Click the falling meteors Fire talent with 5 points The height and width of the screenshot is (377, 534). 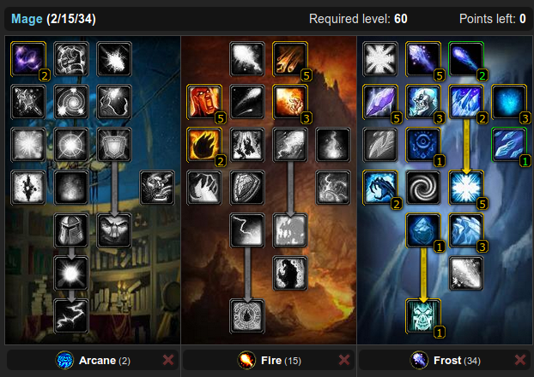coord(290,59)
